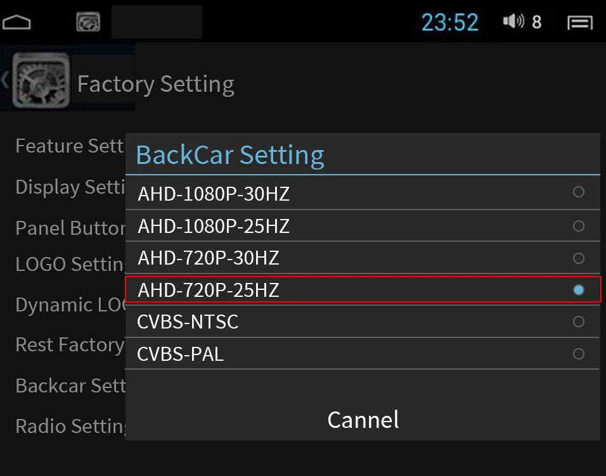The height and width of the screenshot is (476, 606).
Task: Tap the 23:52 clock display
Action: point(449,23)
